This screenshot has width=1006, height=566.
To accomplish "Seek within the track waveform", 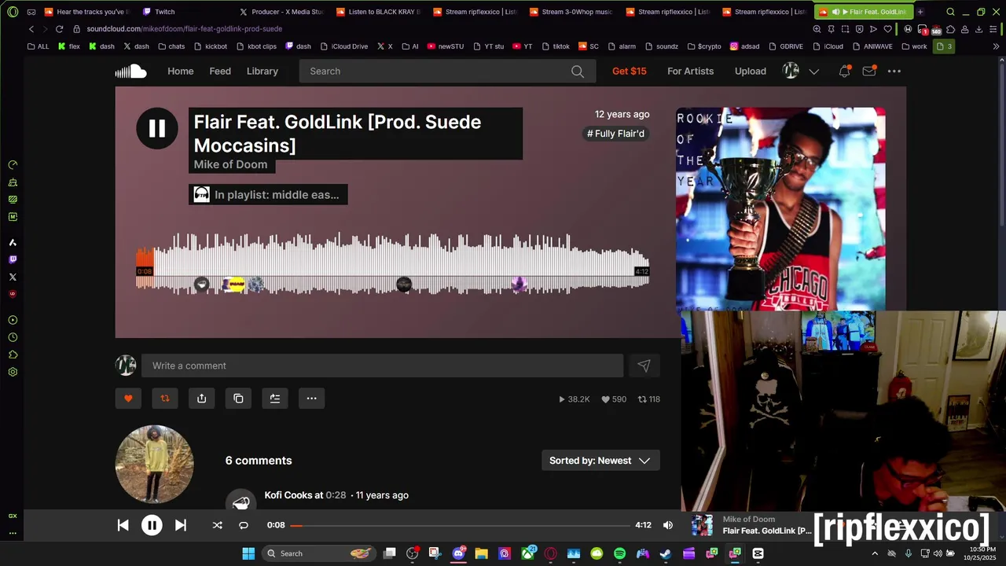I will point(393,263).
